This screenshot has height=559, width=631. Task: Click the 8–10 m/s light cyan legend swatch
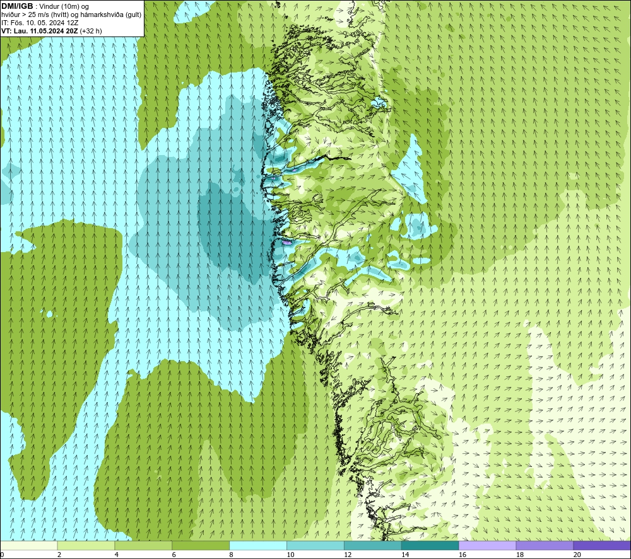tap(258, 546)
